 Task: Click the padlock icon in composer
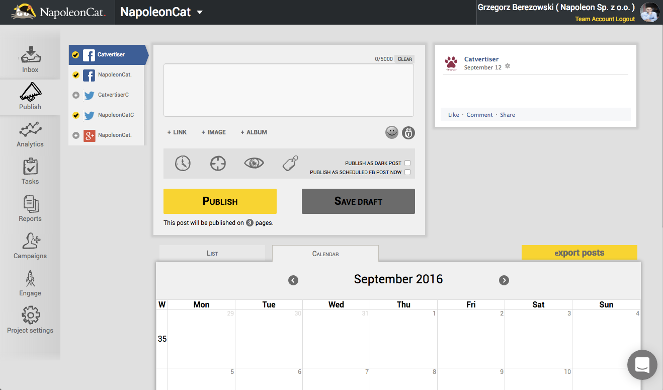pyautogui.click(x=408, y=133)
